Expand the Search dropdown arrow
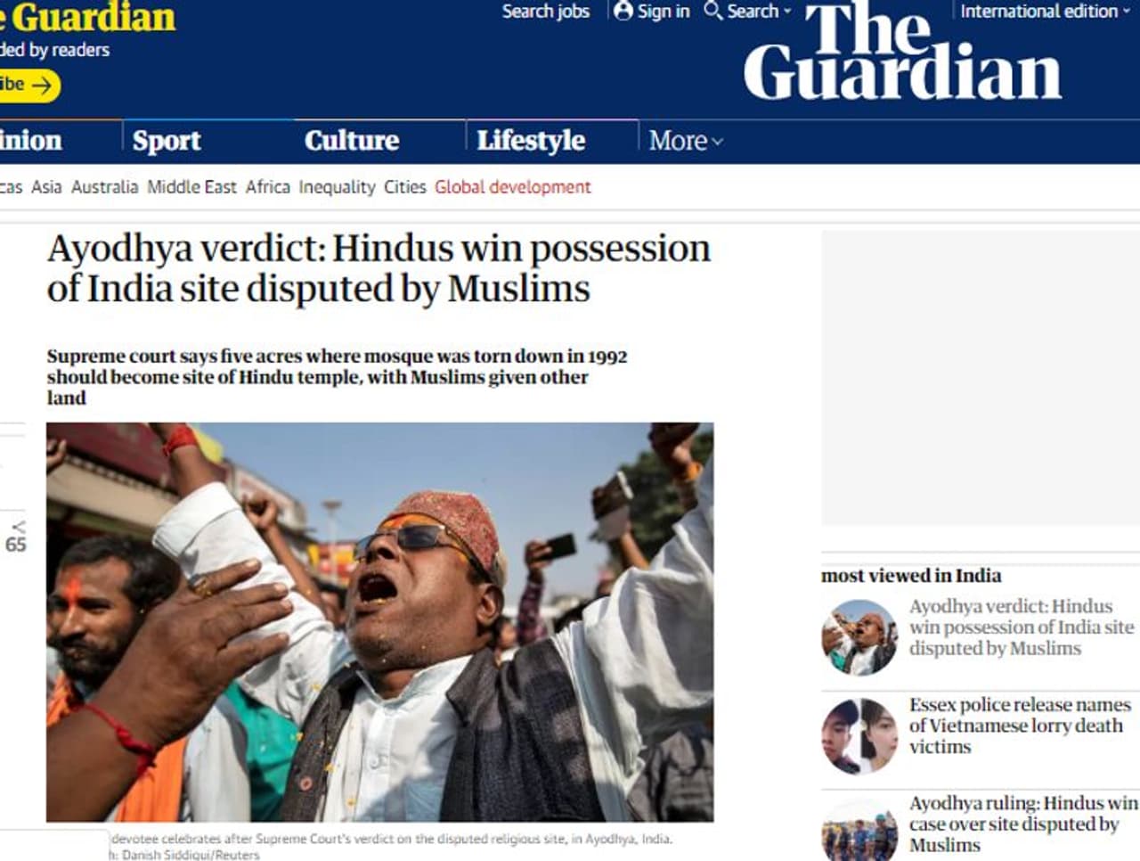The width and height of the screenshot is (1140, 861). 787,12
